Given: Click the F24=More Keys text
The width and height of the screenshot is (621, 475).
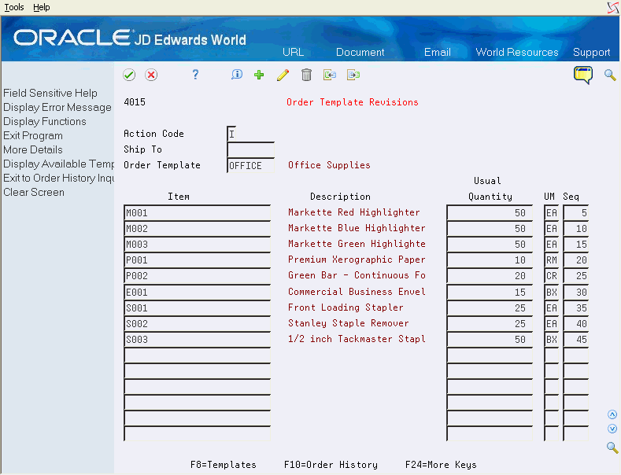Looking at the screenshot, I should point(441,465).
